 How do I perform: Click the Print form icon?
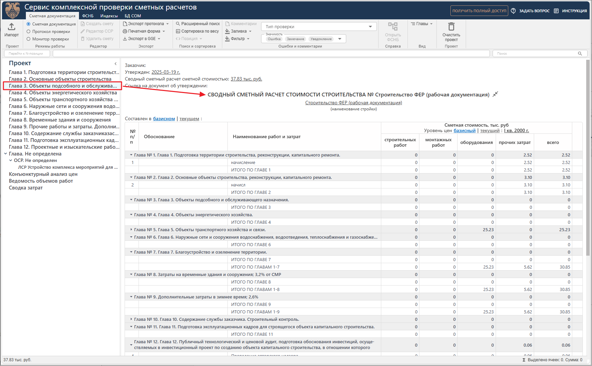tap(125, 31)
